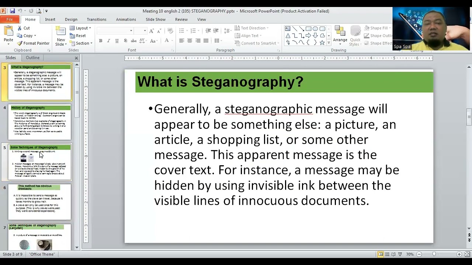Open the Animations ribbon tab
Image resolution: width=472 pixels, height=265 pixels.
[126, 20]
